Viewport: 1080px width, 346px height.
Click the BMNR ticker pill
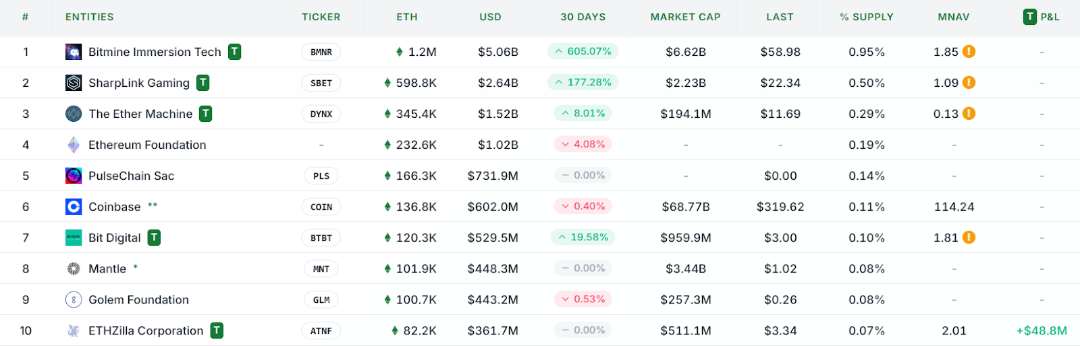(321, 52)
